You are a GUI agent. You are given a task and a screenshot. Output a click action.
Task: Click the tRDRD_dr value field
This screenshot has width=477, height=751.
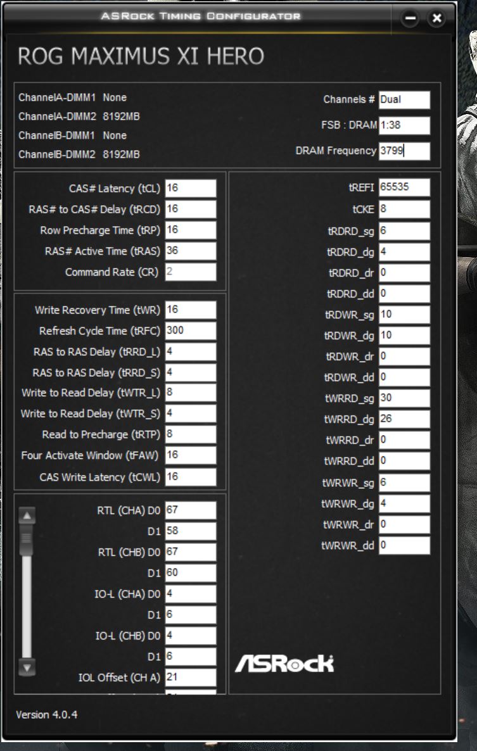[x=404, y=273]
